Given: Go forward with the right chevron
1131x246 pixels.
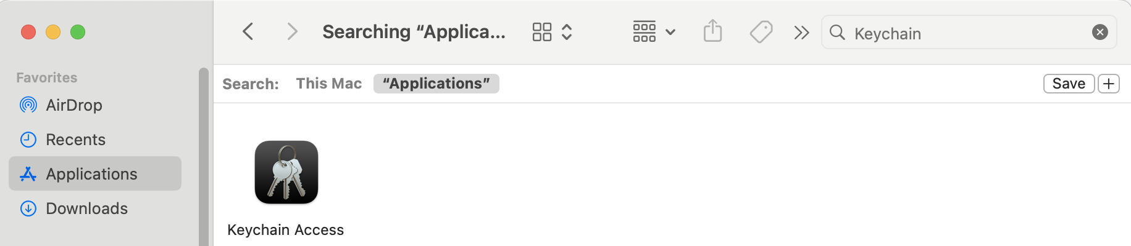Looking at the screenshot, I should tap(293, 31).
